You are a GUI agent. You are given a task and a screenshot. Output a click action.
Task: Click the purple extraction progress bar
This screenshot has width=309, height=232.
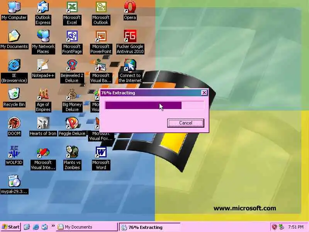click(154, 105)
